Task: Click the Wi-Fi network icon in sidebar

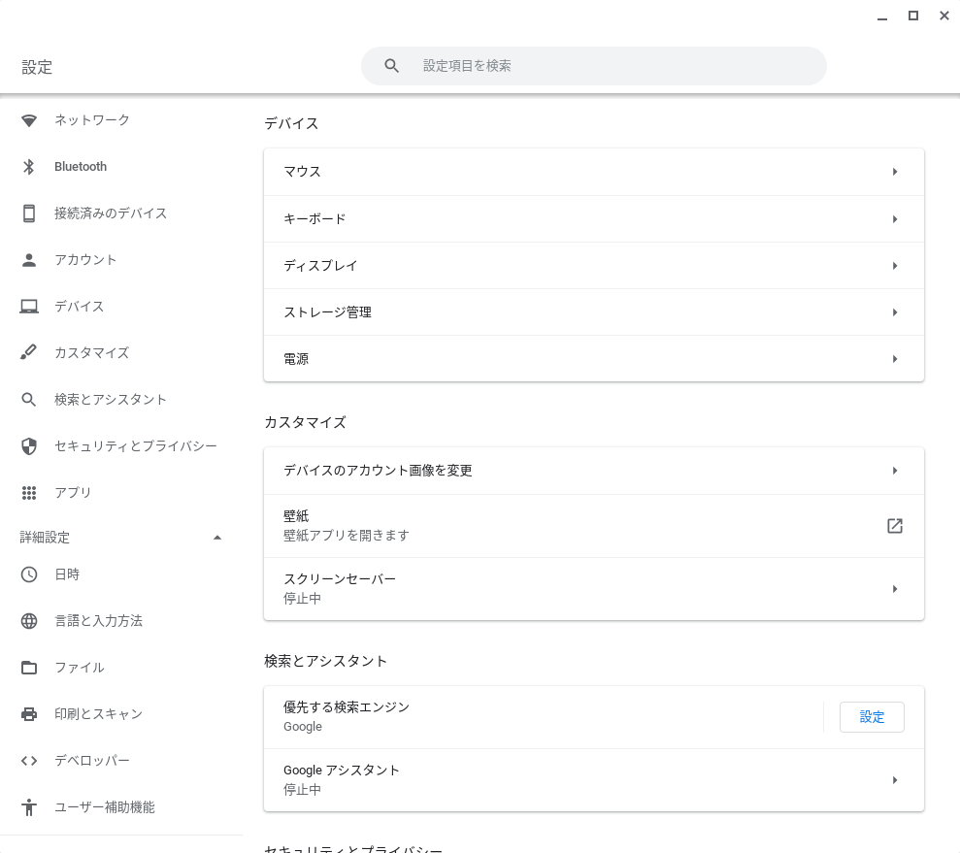Action: pyautogui.click(x=29, y=120)
